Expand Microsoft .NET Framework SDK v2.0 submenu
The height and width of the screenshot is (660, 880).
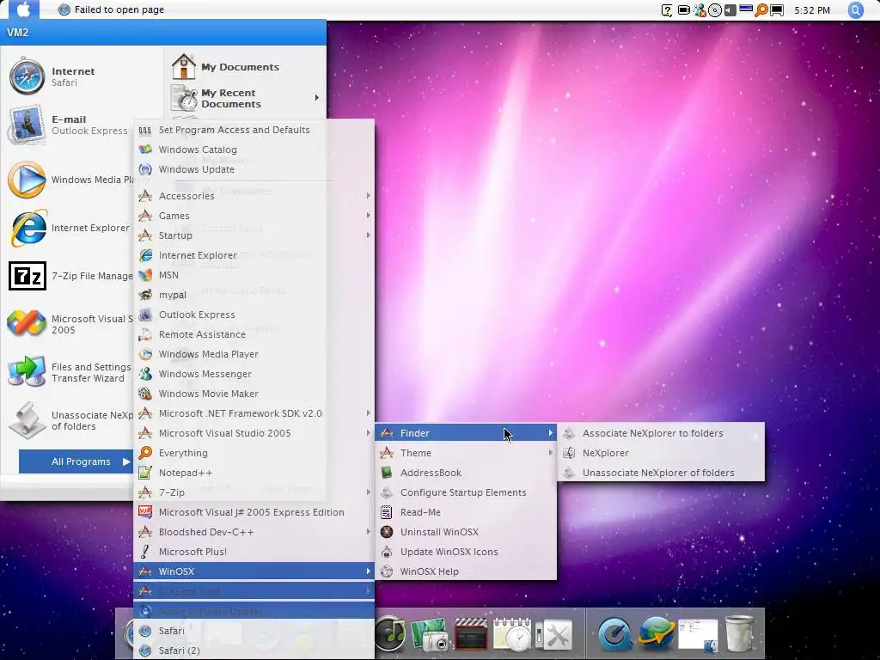coord(254,413)
